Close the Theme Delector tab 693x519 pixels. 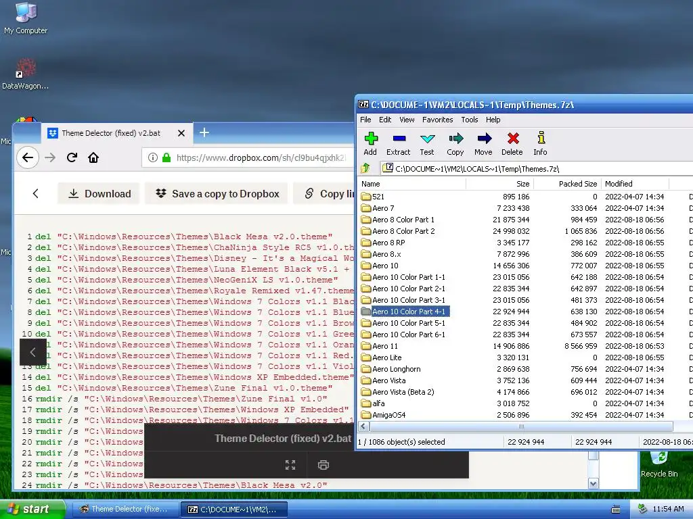pos(181,133)
